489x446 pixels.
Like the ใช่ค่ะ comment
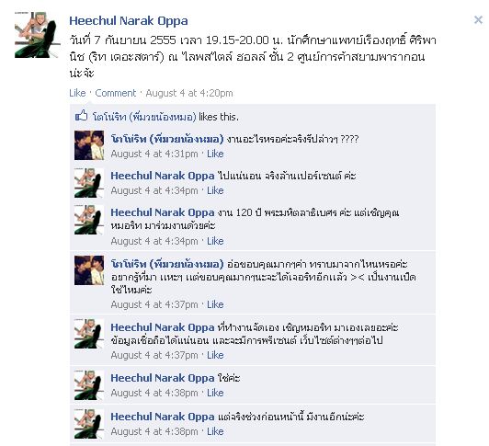tap(215, 393)
